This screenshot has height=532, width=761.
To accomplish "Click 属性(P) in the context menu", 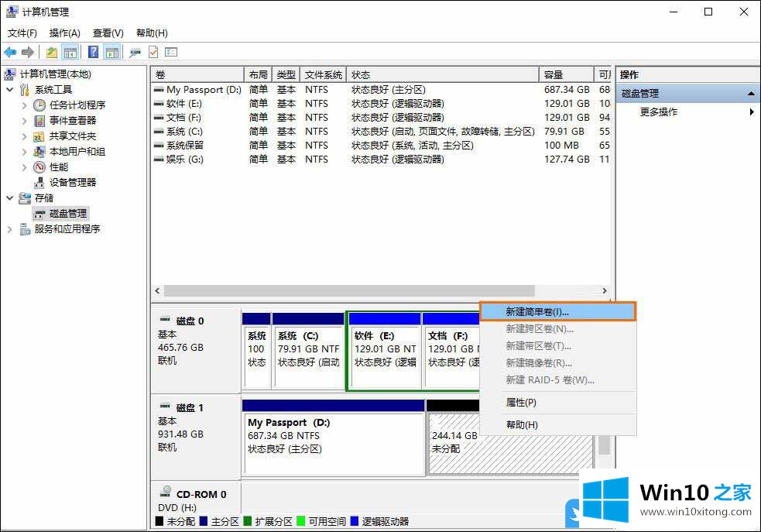I will click(x=520, y=403).
